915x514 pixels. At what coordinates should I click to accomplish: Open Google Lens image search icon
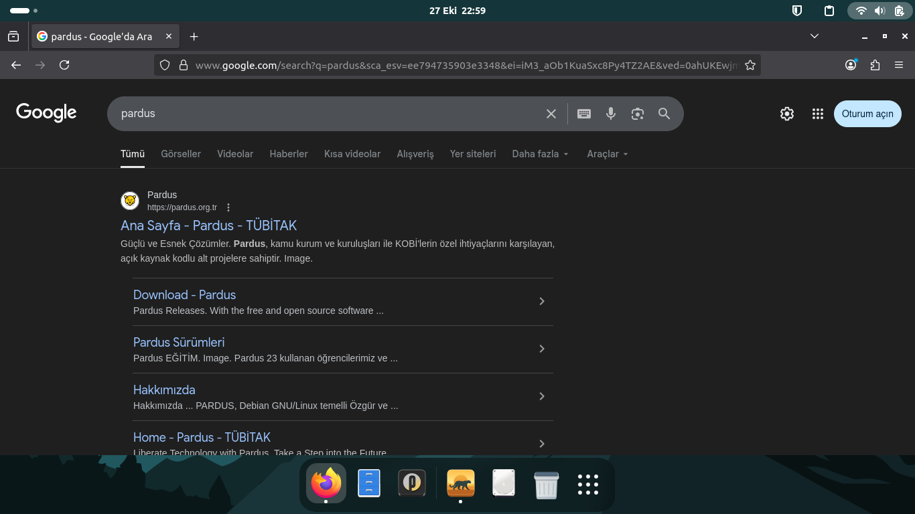tap(637, 114)
